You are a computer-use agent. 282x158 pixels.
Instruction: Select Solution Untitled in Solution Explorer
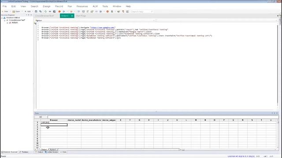[13, 18]
